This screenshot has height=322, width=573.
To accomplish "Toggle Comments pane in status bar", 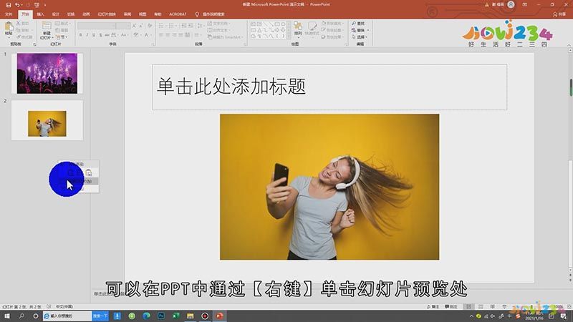I will [x=451, y=307].
